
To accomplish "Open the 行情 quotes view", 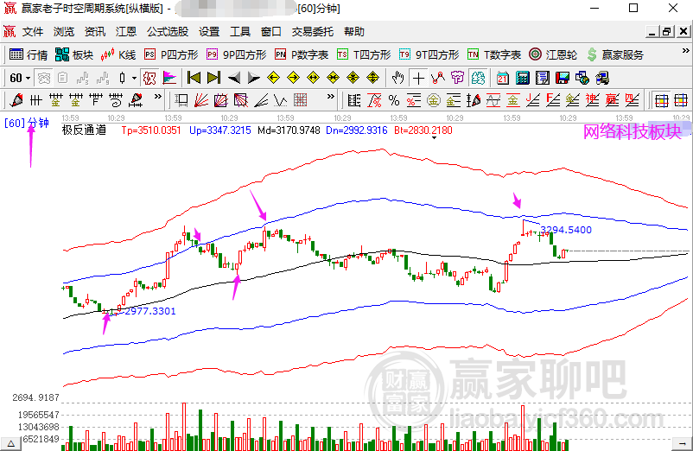I will 29,54.
